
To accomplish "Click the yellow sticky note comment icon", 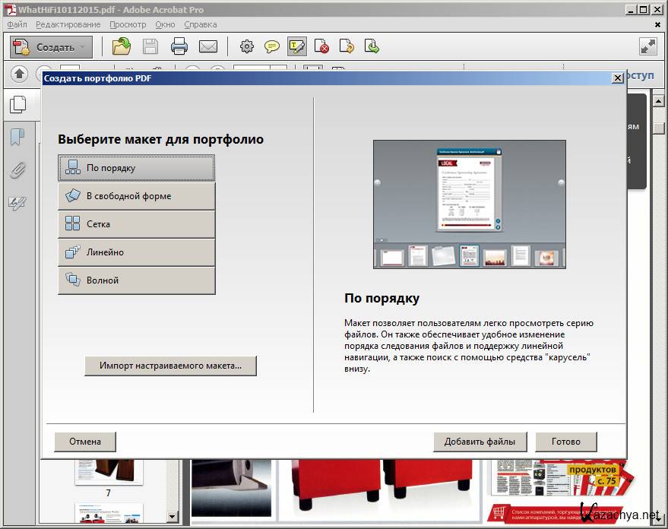I will [x=271, y=47].
